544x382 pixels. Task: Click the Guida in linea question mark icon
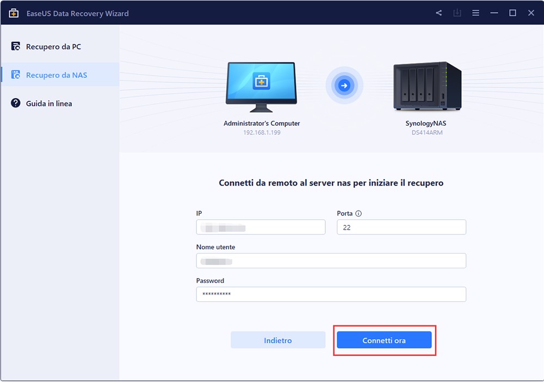coord(16,103)
